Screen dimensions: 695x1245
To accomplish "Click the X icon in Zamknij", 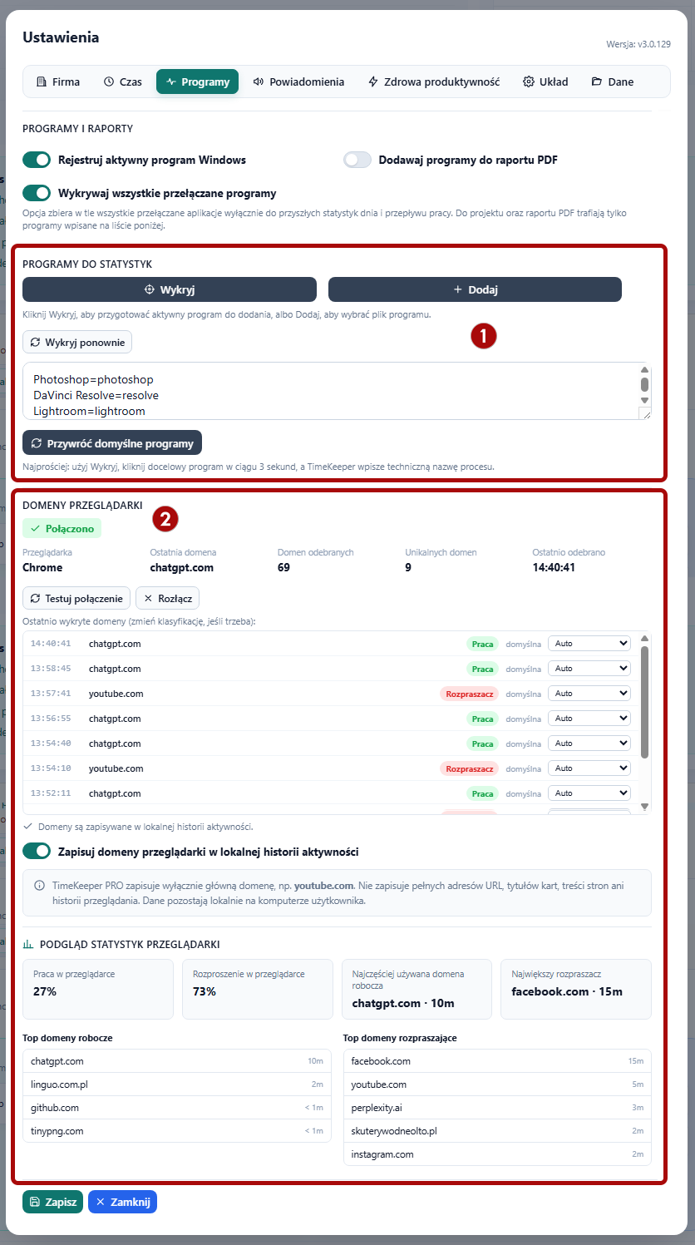I will point(100,1202).
